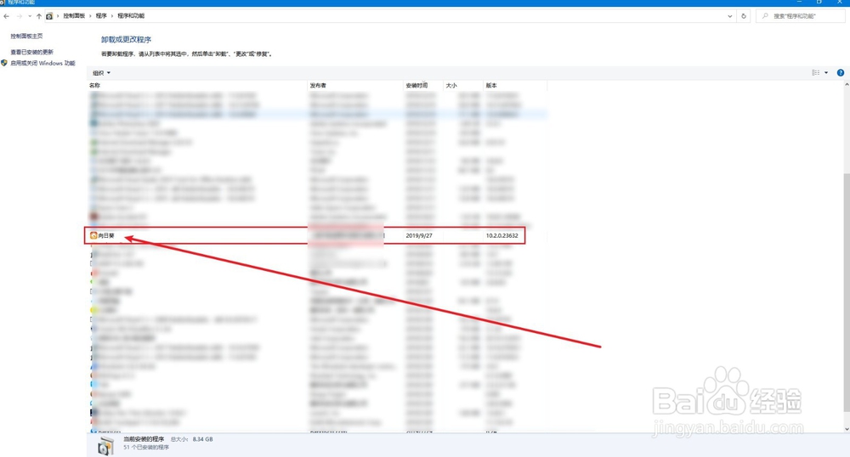This screenshot has width=850, height=457.
Task: Click the scrollbar up arrow
Action: pyautogui.click(x=847, y=85)
